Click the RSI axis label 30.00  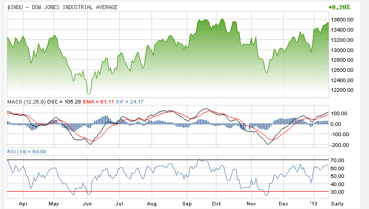tap(337, 192)
